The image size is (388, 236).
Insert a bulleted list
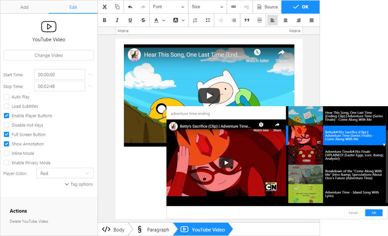[208, 20]
